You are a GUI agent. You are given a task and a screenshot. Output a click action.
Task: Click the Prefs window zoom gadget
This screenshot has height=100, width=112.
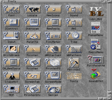(103, 1)
